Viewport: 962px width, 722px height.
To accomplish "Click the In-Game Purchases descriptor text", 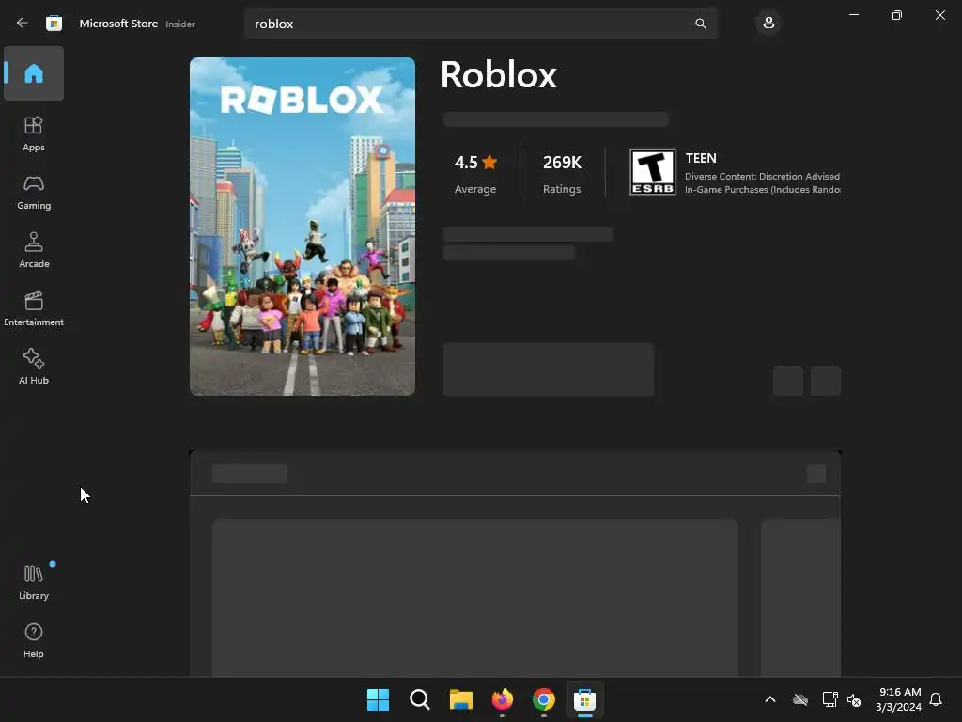I will 762,190.
